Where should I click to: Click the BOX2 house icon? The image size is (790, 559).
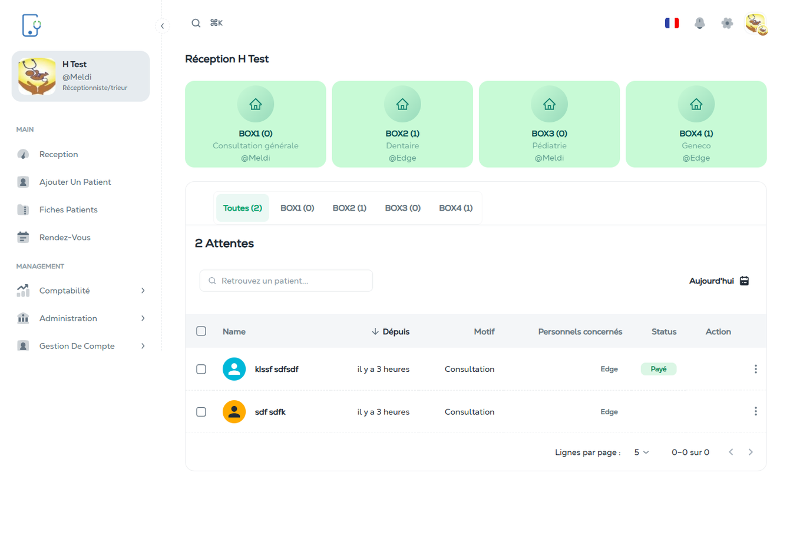click(402, 104)
